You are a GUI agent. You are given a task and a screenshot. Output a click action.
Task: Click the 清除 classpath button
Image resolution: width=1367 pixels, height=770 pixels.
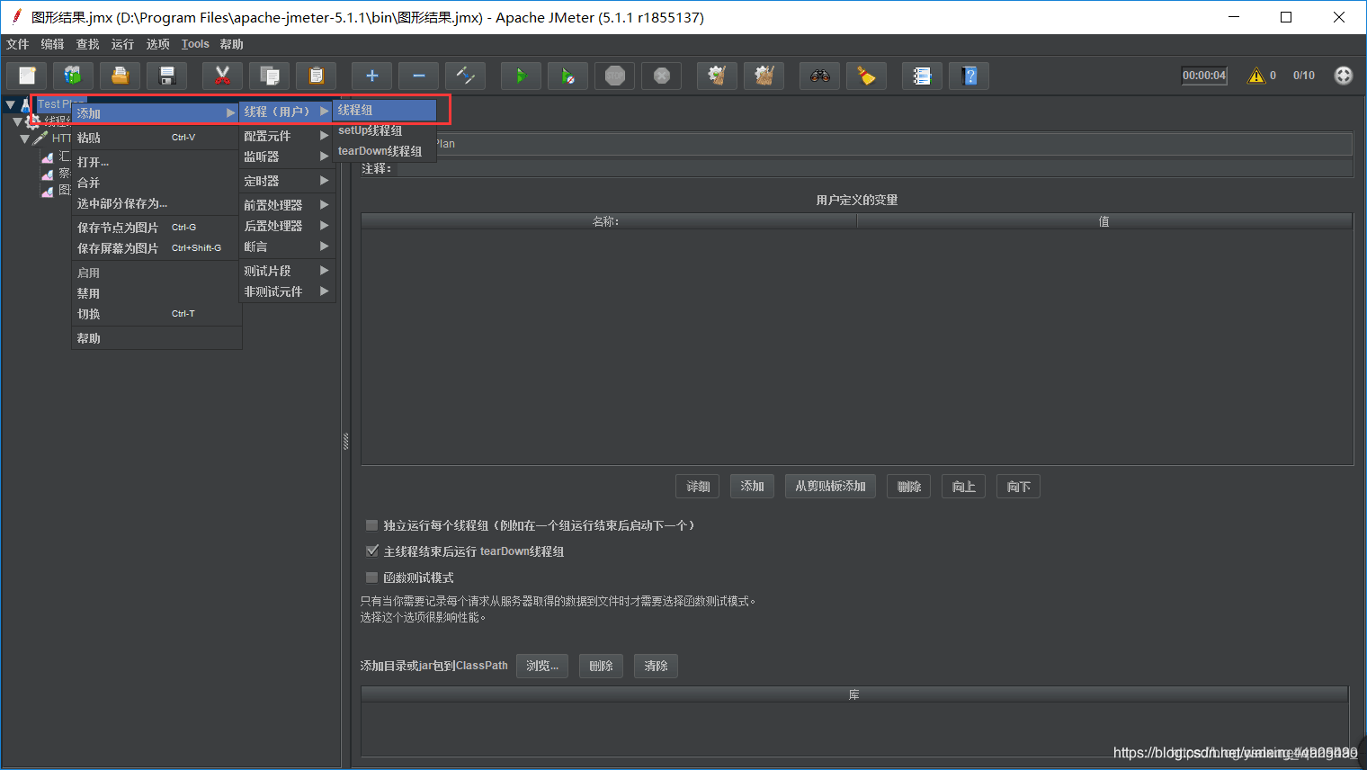click(656, 666)
